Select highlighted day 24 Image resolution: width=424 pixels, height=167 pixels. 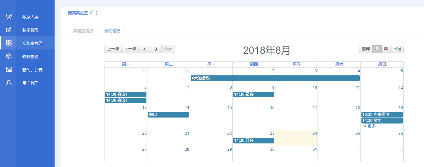[x=315, y=133]
